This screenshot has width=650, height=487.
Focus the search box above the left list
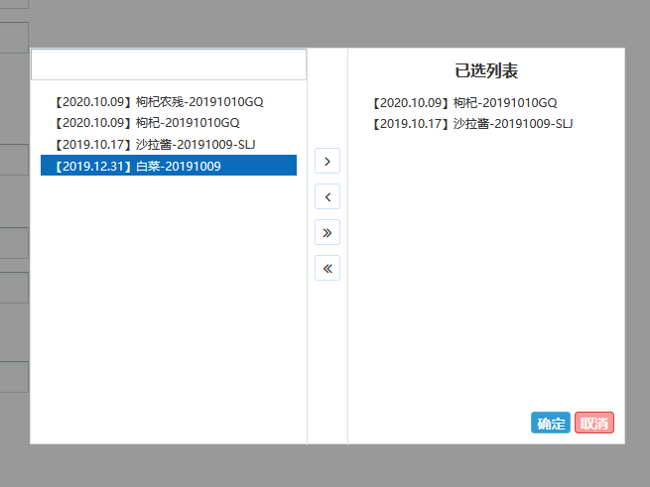pyautogui.click(x=169, y=64)
